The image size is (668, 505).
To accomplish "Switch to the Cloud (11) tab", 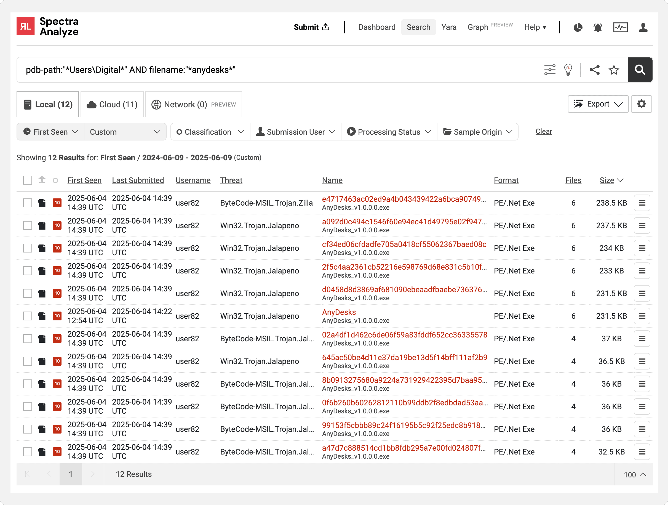I will tap(112, 104).
